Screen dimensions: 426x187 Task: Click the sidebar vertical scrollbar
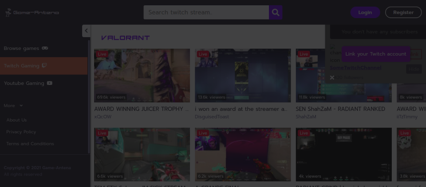pyautogui.click(x=89, y=97)
